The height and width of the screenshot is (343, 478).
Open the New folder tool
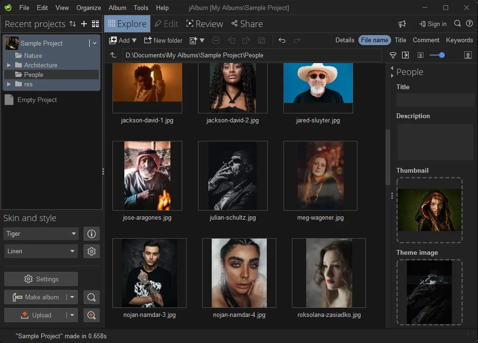coord(163,40)
